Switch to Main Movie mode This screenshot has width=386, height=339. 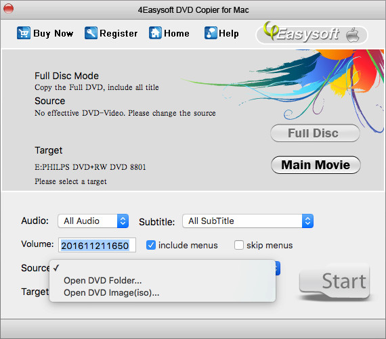[316, 165]
